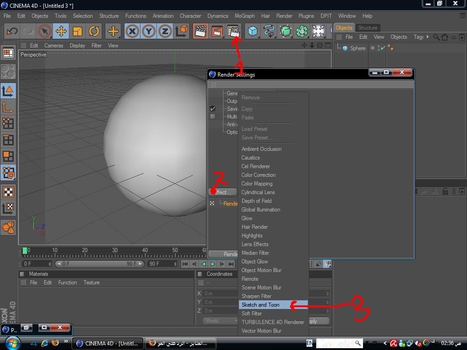Activate the Move tool in the toolbar
Screen dimensions: 467x350
(61, 31)
